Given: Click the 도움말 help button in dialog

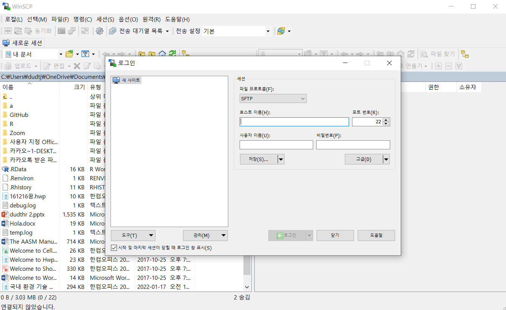Looking at the screenshot, I should click(x=376, y=235).
